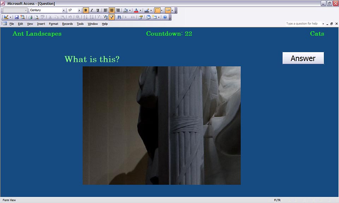Click the Spelling check icon
The height and width of the screenshot is (203, 339).
[43, 17]
